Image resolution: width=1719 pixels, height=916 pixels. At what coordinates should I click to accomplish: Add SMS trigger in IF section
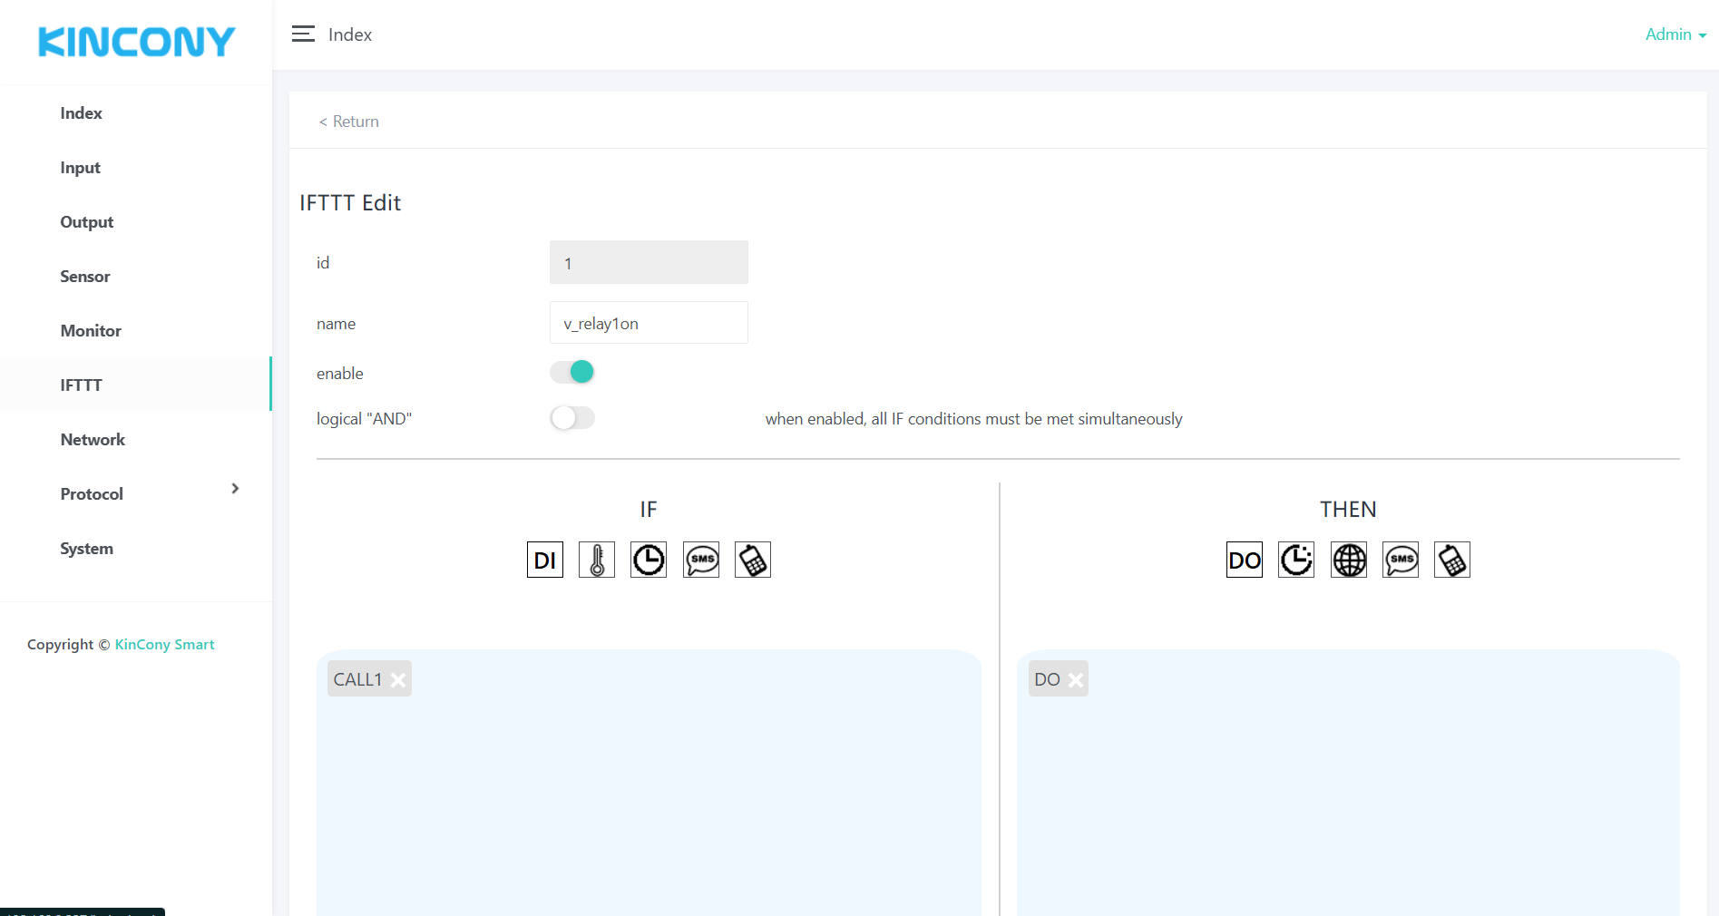701,560
